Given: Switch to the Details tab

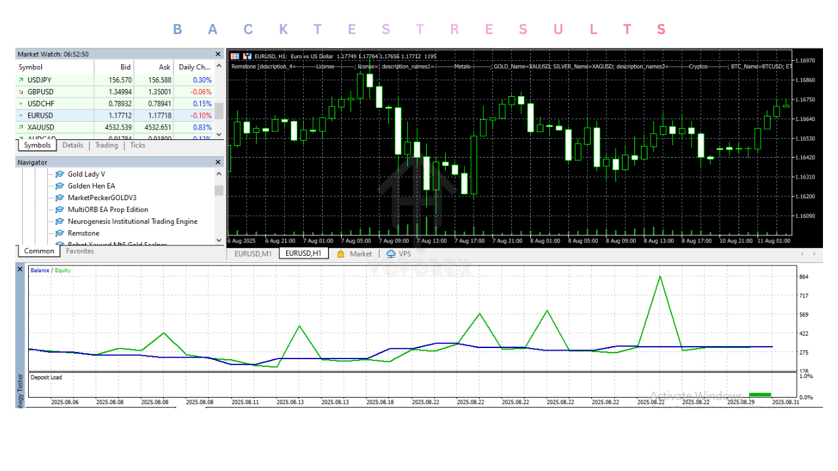Looking at the screenshot, I should [x=73, y=145].
